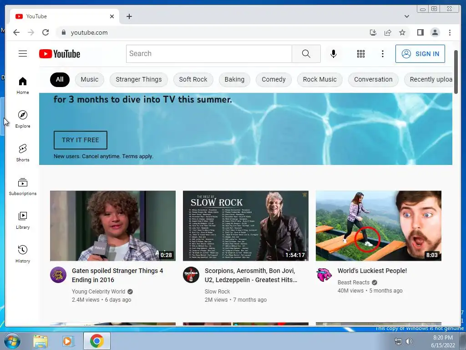Click the page vertical scrollbar
This screenshot has width=466, height=350.
tap(456, 72)
